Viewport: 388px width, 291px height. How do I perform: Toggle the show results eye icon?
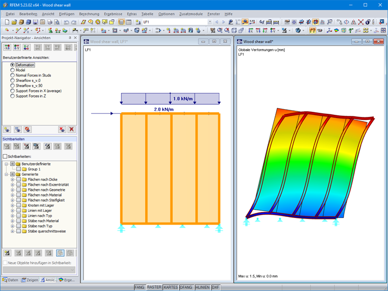click(245, 22)
